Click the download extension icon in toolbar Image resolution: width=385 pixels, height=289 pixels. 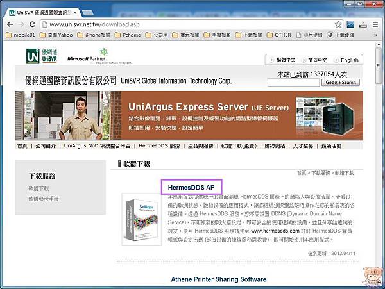coord(363,24)
